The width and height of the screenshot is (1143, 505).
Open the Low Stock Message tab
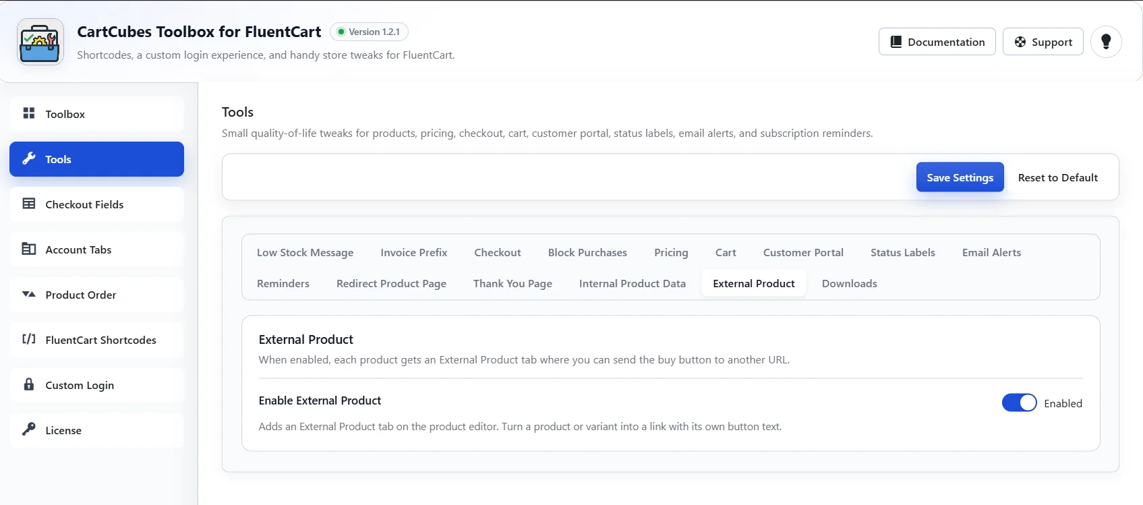tap(305, 252)
